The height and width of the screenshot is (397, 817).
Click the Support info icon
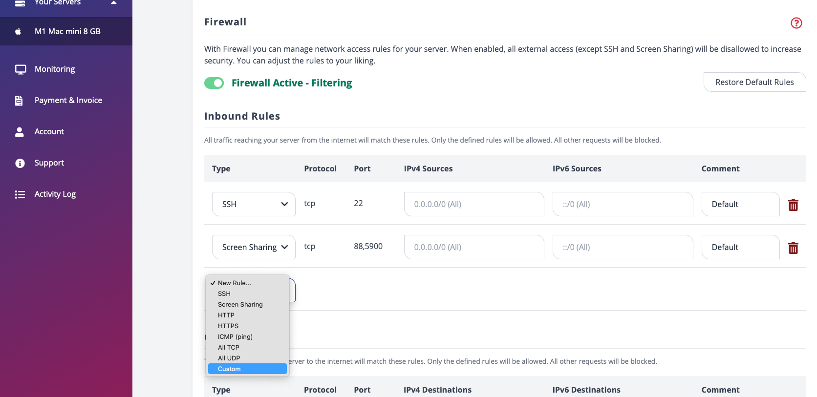pyautogui.click(x=20, y=163)
